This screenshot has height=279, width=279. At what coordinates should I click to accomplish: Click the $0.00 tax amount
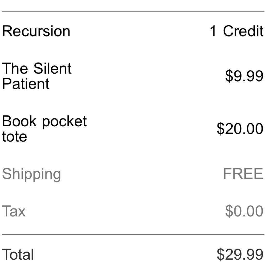pos(244,211)
